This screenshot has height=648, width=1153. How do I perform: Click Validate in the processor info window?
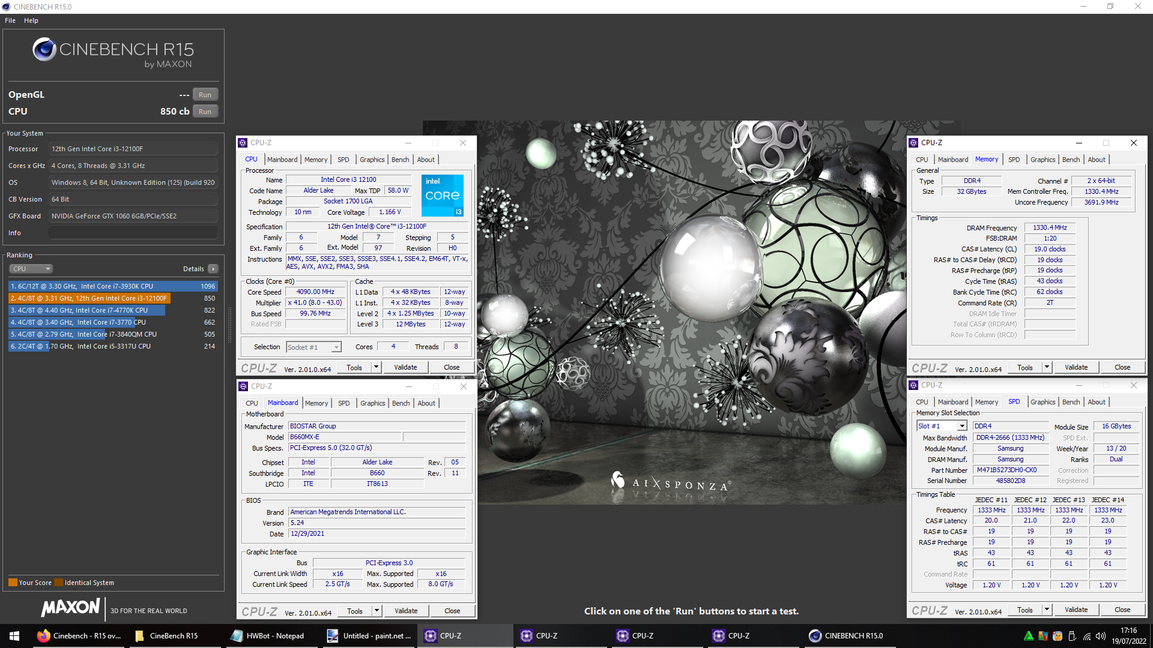[x=405, y=367]
